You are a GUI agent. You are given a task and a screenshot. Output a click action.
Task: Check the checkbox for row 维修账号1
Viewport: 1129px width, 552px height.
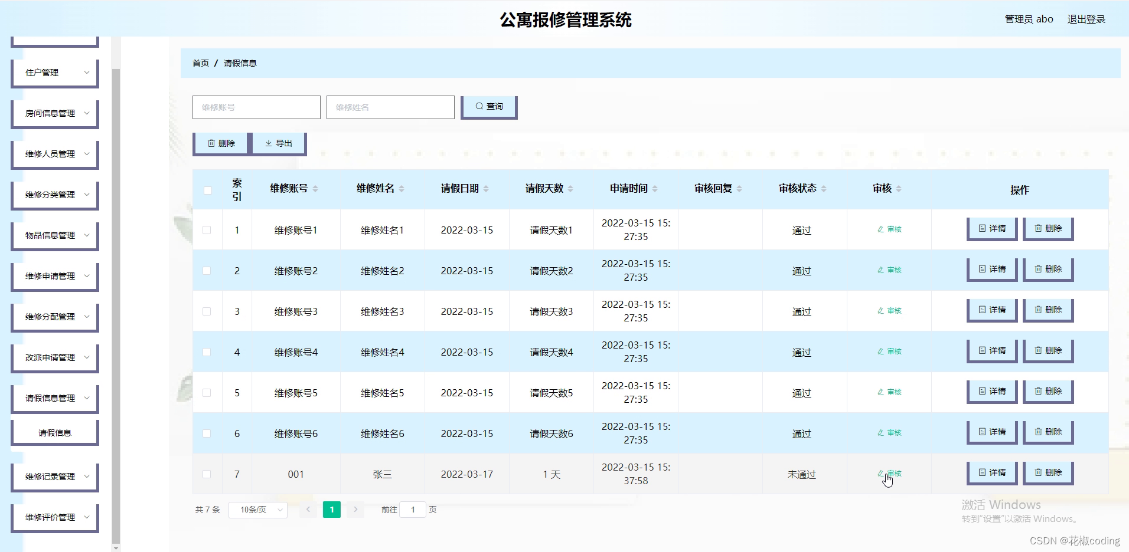click(207, 230)
